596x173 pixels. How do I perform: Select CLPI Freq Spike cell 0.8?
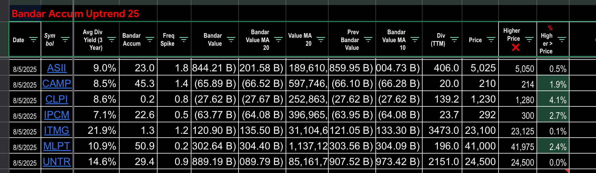tap(174, 99)
